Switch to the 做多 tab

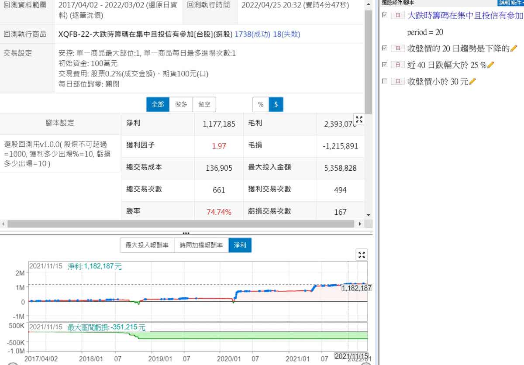[181, 105]
